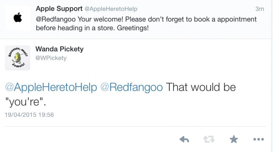273x152 pixels.
Task: Retweet the "you're" correction tweet
Action: (209, 139)
